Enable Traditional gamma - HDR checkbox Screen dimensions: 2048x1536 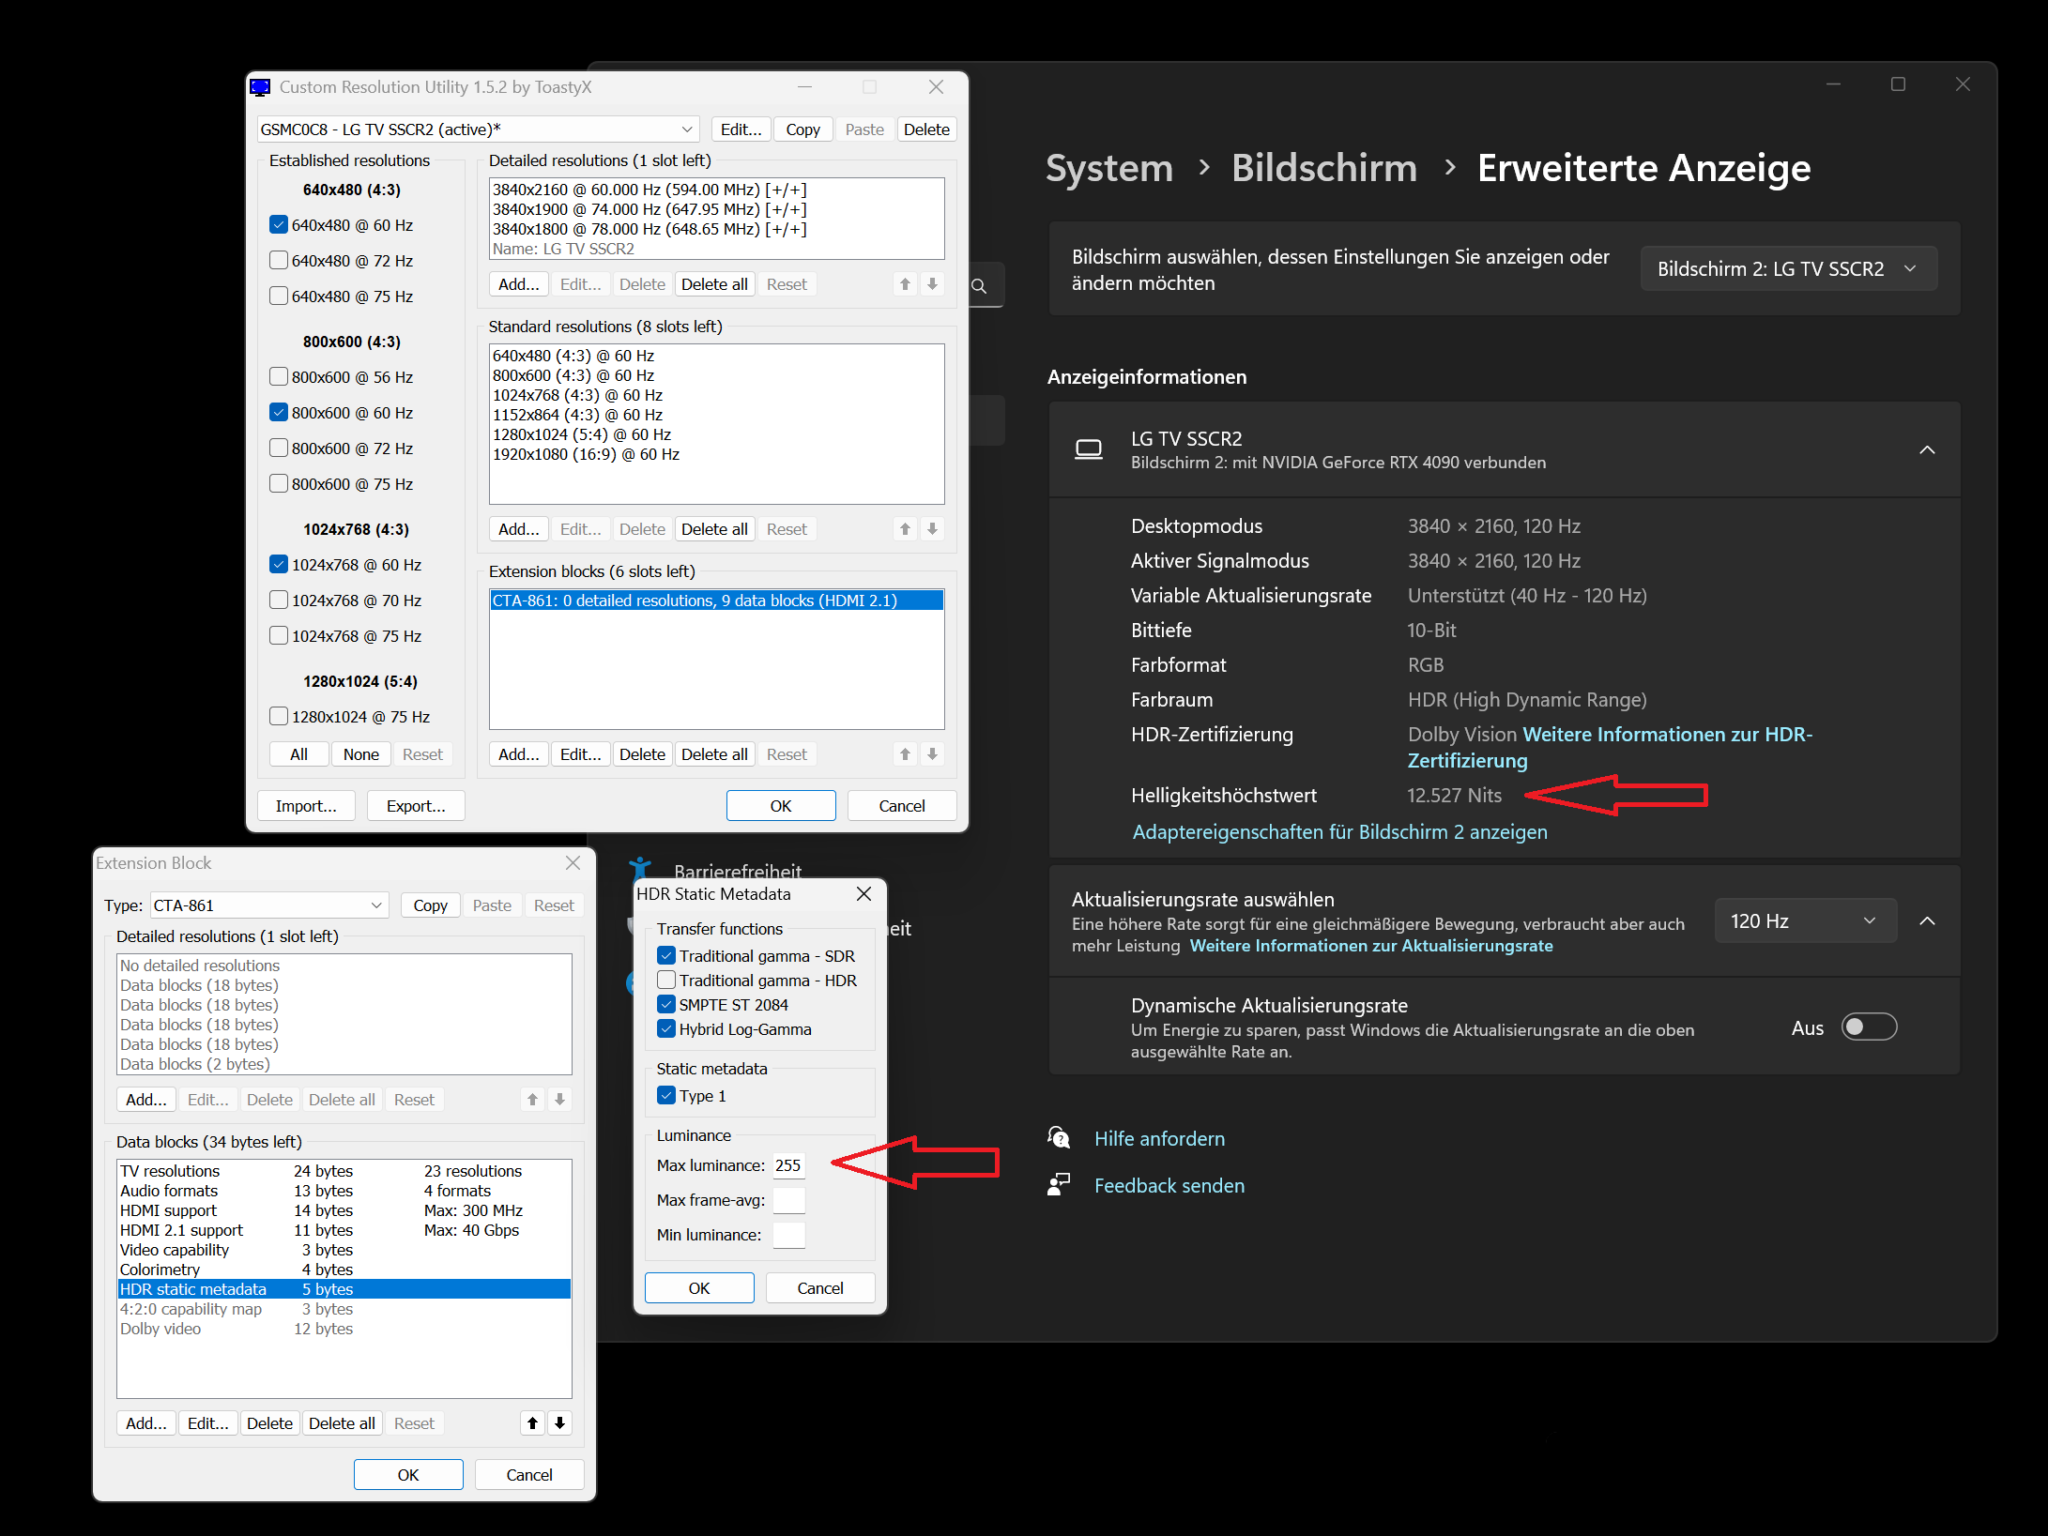(666, 981)
